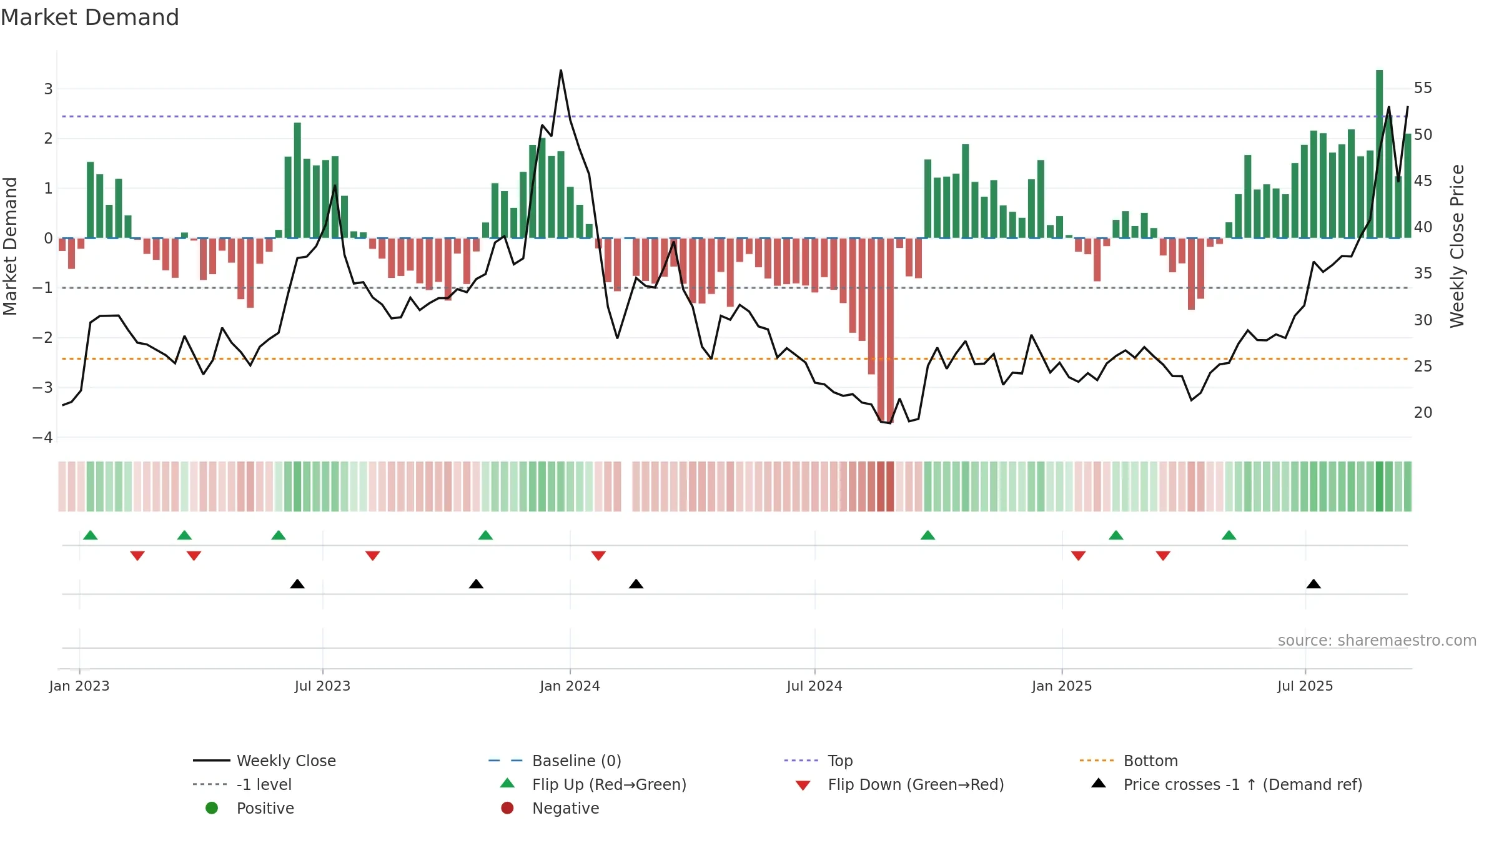Click the Jul 2024 x-axis label
The image size is (1499, 843).
pos(814,686)
